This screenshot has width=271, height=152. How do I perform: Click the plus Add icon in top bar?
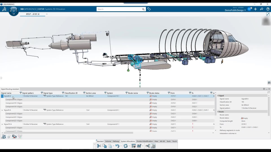coord(255,9)
